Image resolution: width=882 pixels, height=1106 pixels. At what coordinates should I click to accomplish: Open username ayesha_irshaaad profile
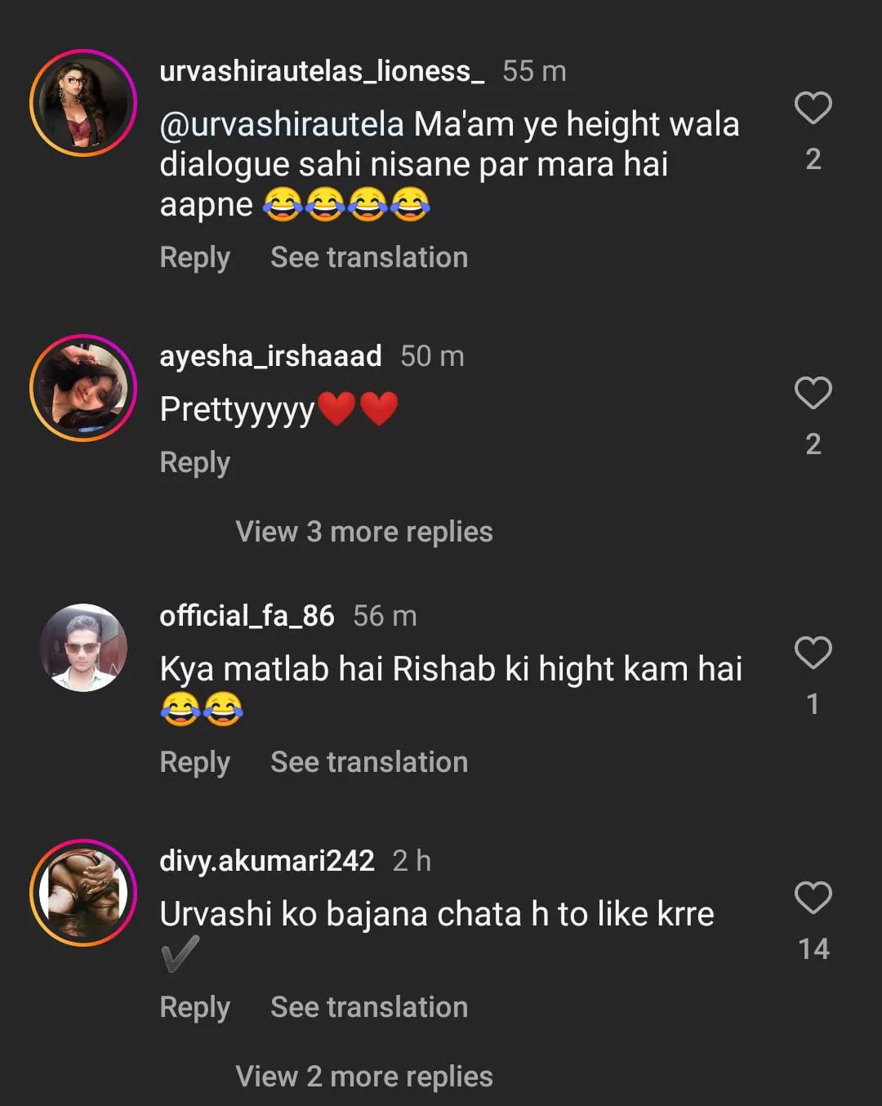pyautogui.click(x=270, y=356)
